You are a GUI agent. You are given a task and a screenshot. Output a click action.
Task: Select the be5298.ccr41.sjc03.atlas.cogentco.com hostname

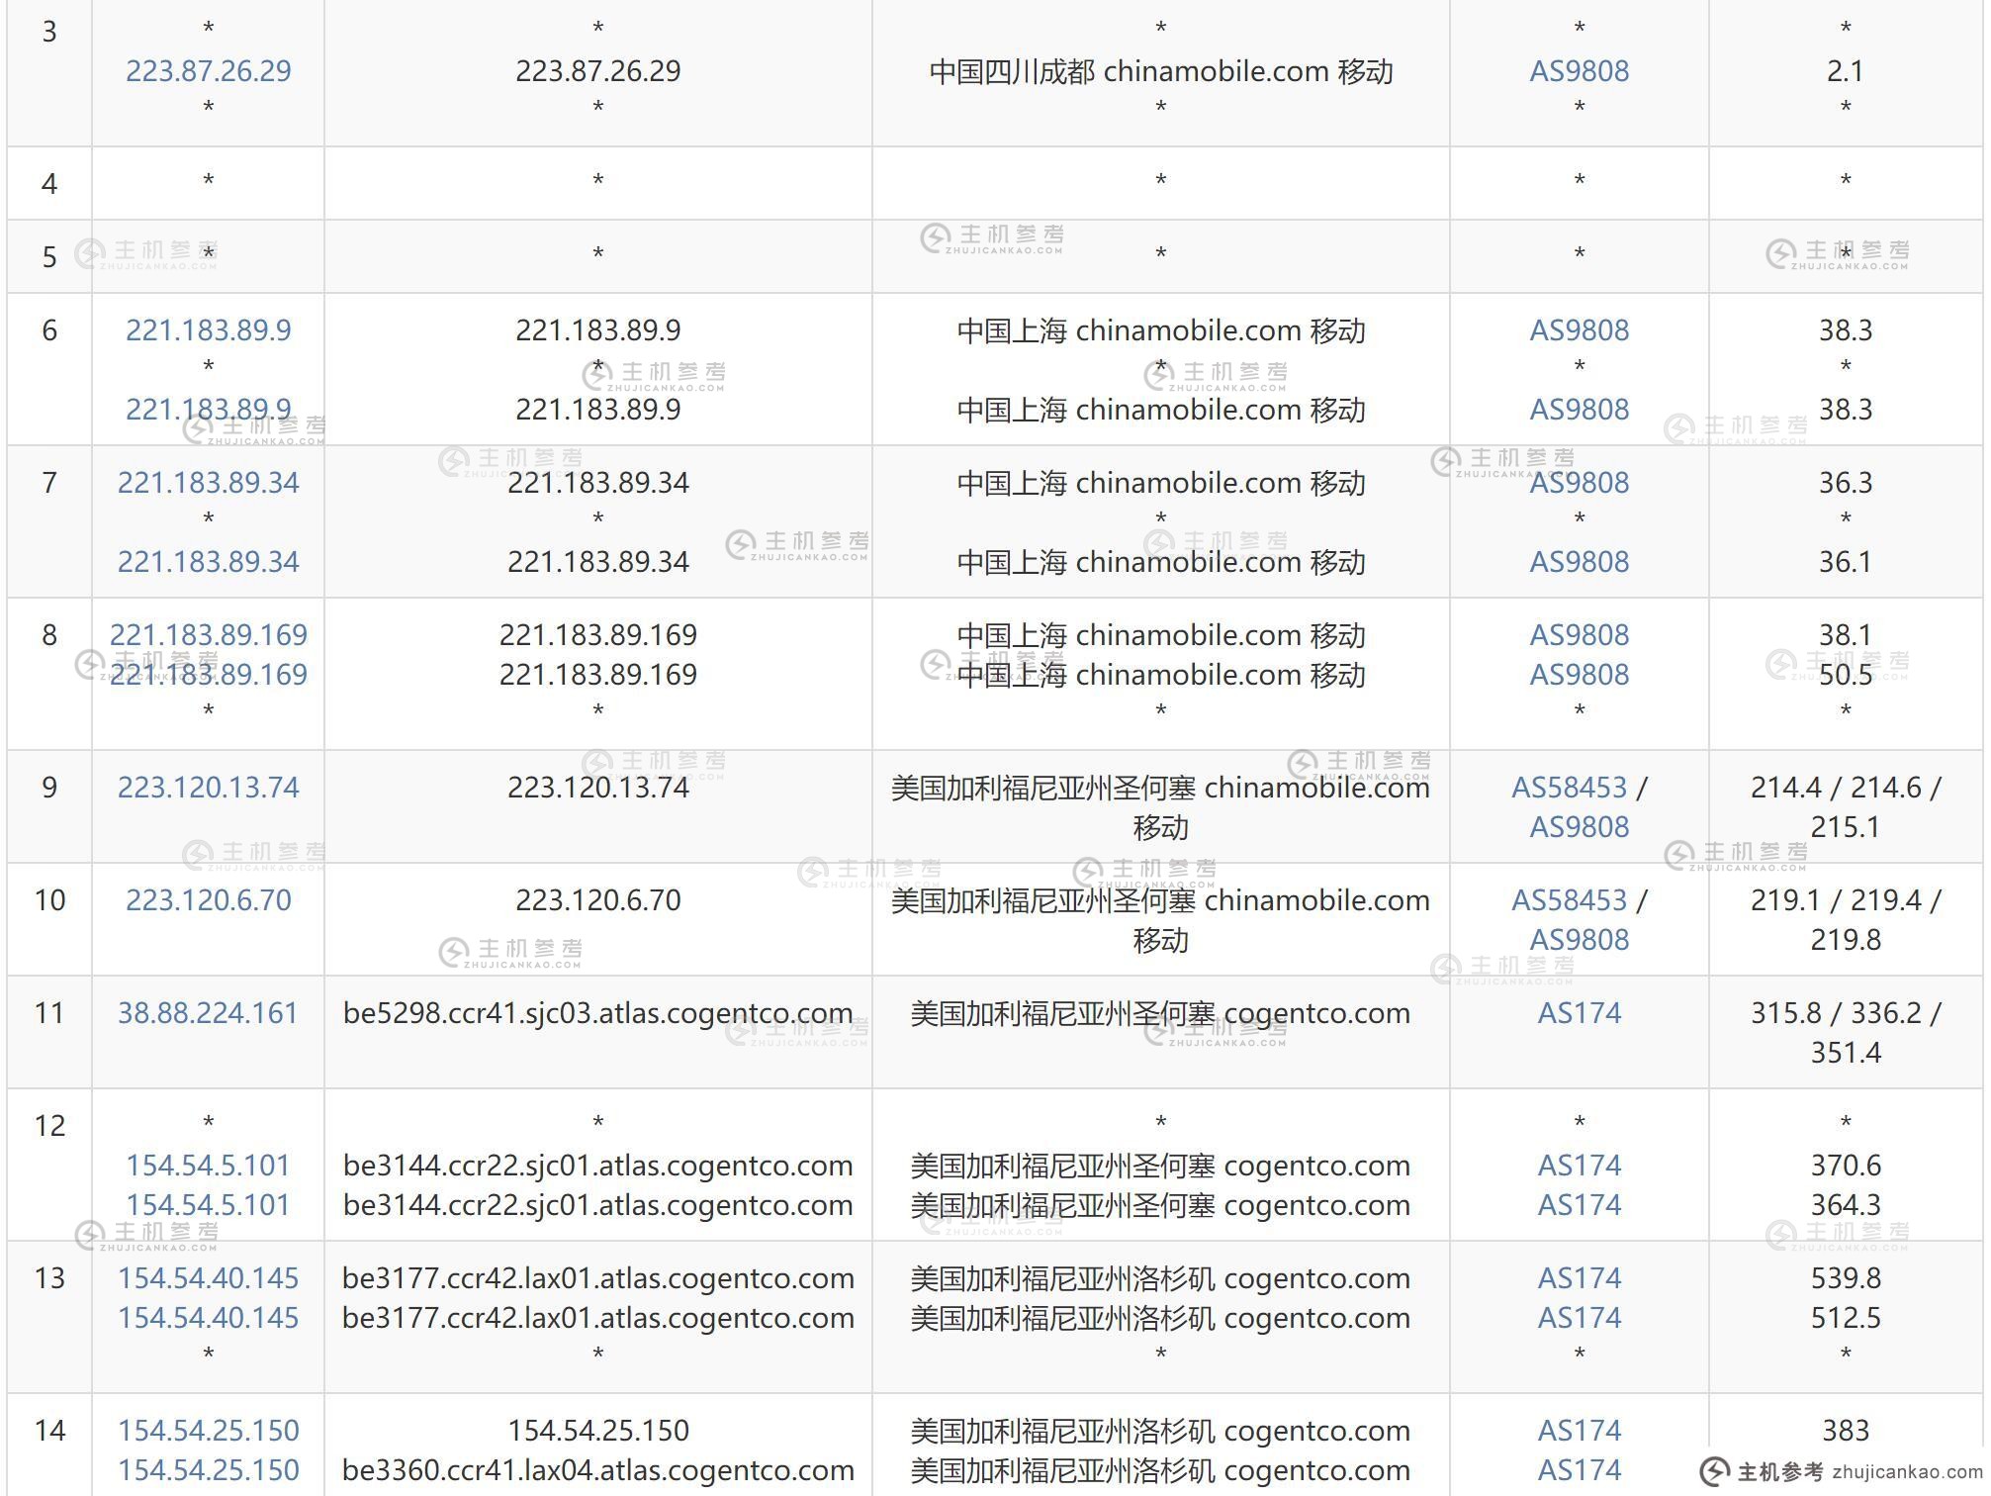[597, 1013]
